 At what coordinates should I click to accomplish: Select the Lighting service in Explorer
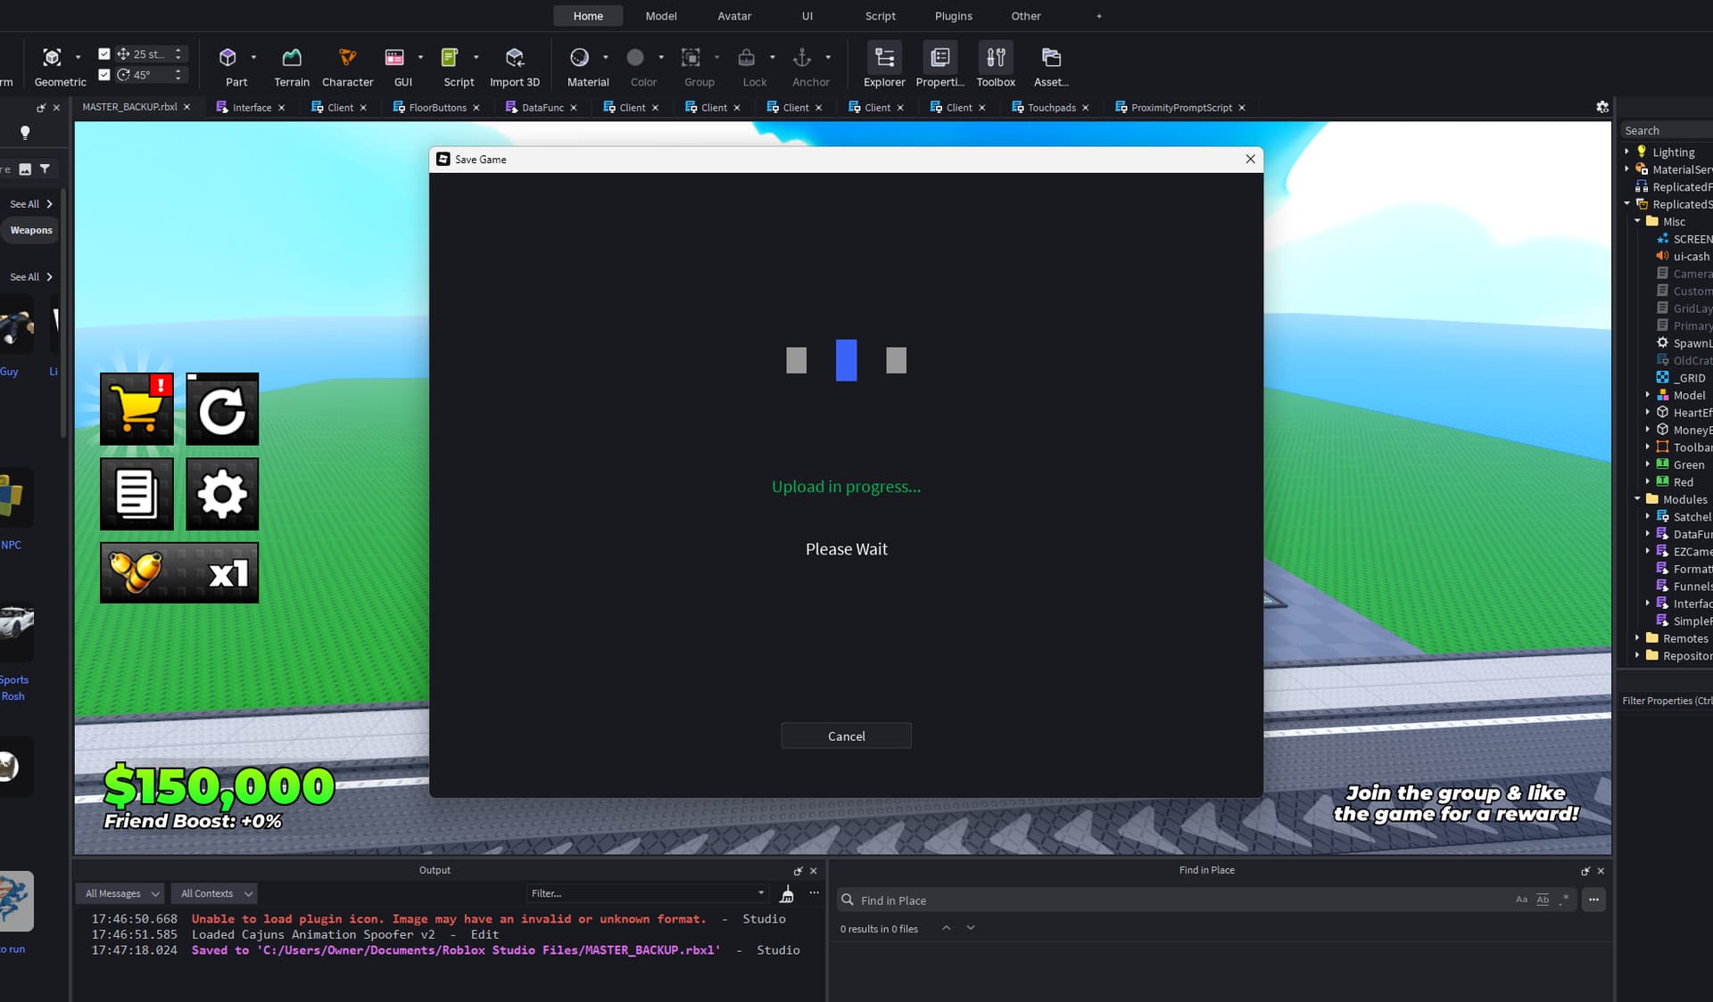coord(1672,152)
